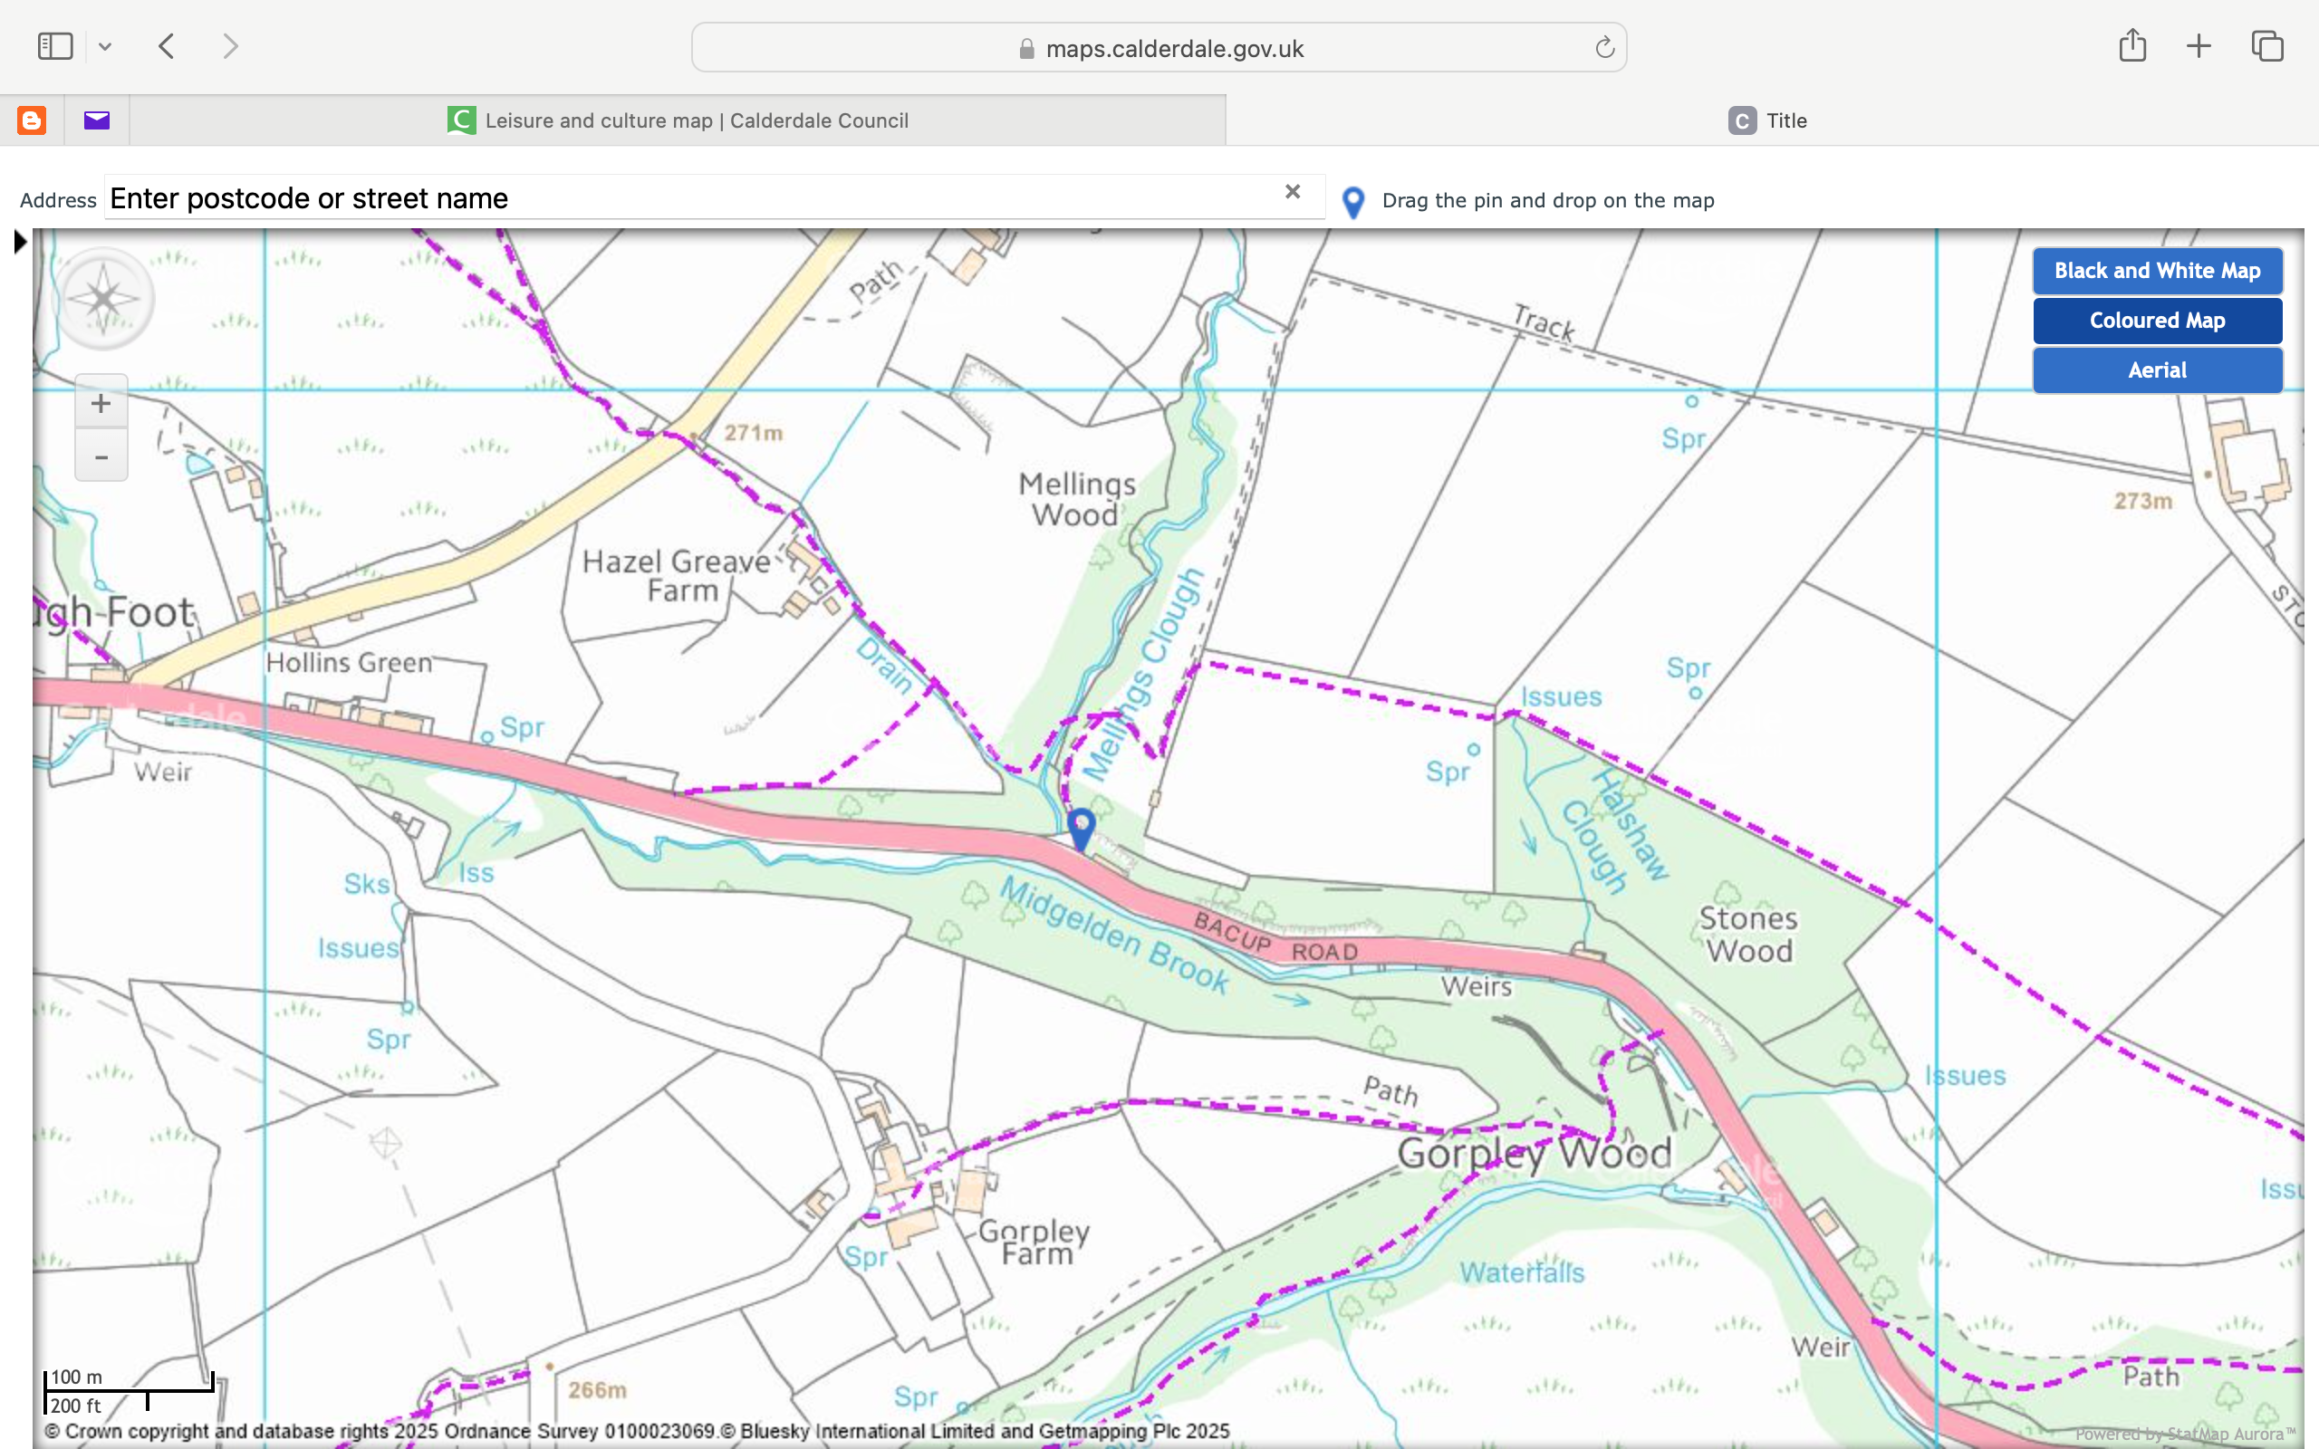This screenshot has width=2319, height=1449.
Task: Switch to the Title tab
Action: tap(1769, 120)
